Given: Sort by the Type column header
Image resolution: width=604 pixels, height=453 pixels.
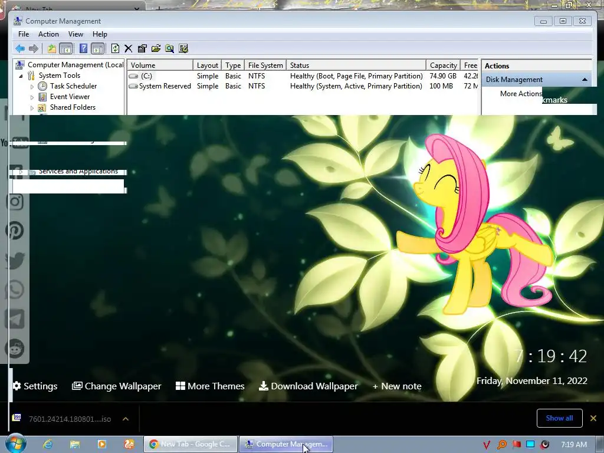Looking at the screenshot, I should pos(233,65).
